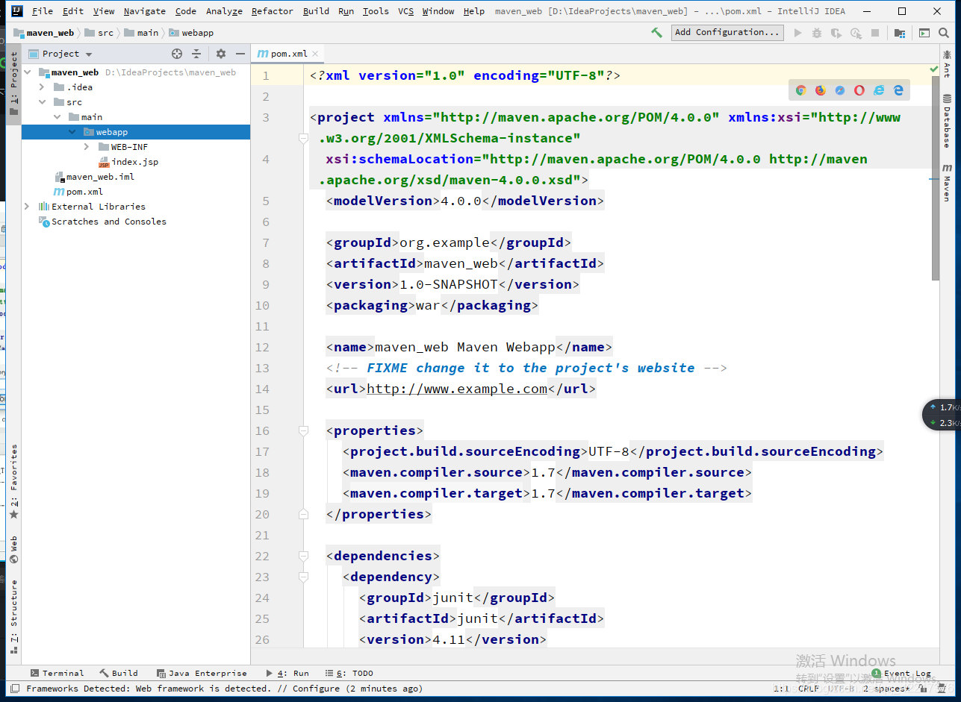
Task: Click the Run play icon in toolbar
Action: click(x=797, y=33)
